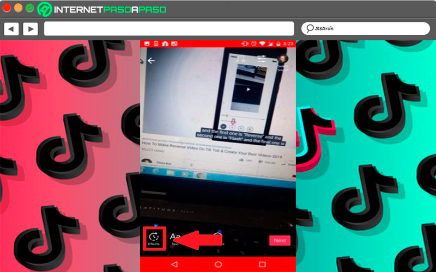Tap the vibrate mode status icon
This screenshot has width=436, height=272.
coord(245,44)
